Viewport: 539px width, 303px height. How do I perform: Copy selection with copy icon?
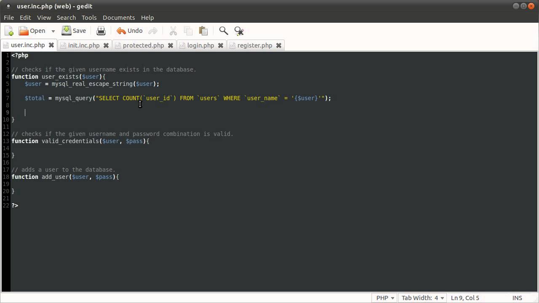(x=188, y=31)
